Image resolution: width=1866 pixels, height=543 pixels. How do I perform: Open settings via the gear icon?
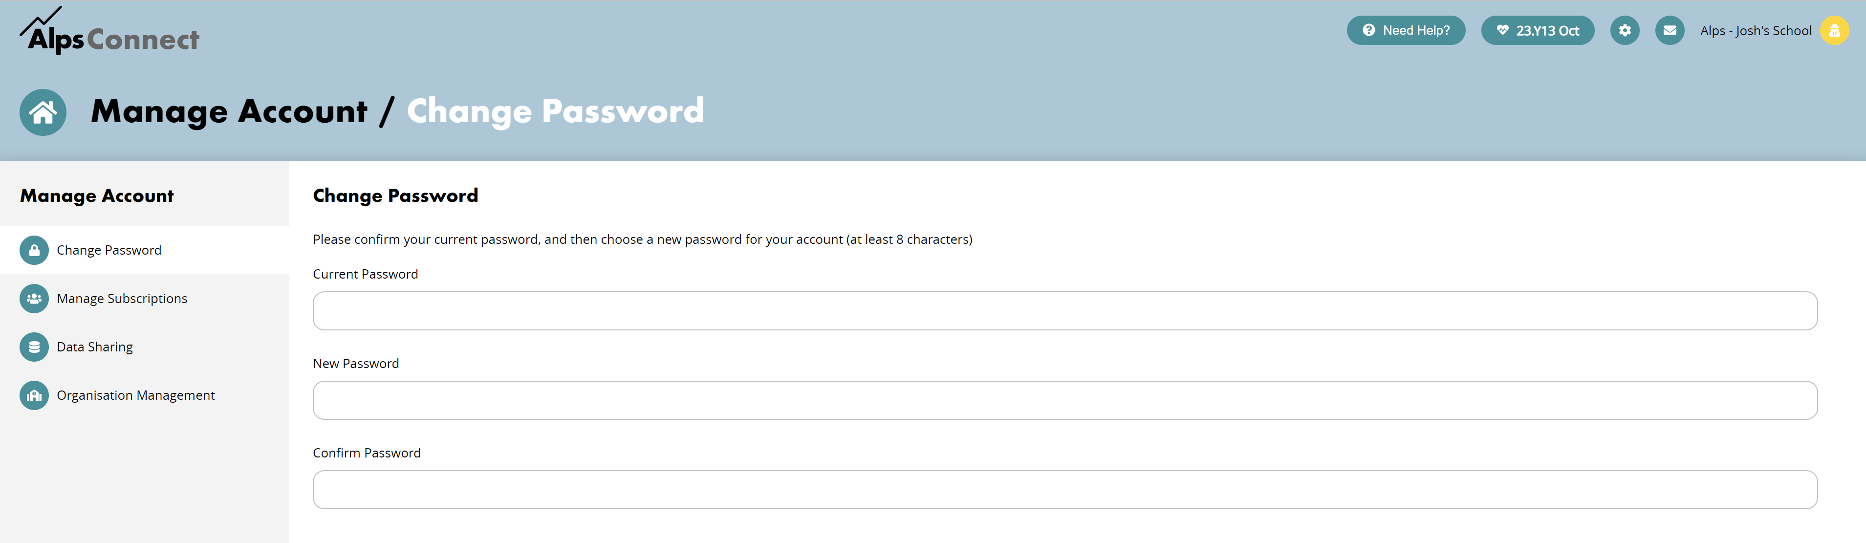click(1625, 30)
